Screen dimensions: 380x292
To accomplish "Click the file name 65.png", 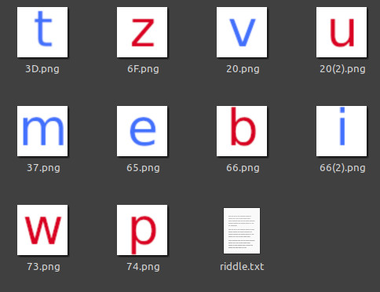I will 143,168.
